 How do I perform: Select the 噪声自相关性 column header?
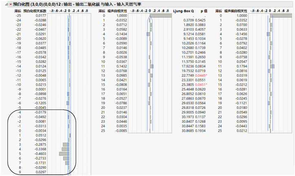(117, 11)
